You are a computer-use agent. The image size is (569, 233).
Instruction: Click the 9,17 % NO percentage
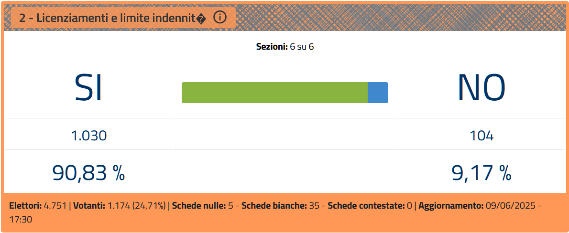(x=481, y=172)
